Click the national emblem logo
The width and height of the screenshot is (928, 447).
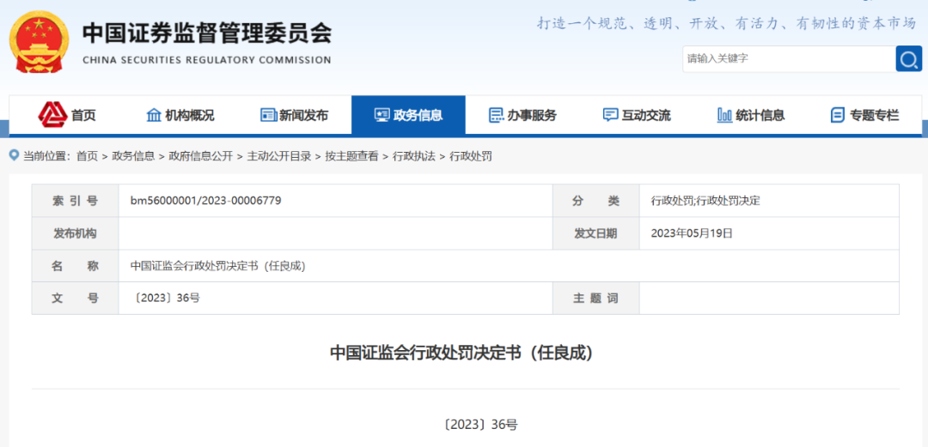[40, 41]
